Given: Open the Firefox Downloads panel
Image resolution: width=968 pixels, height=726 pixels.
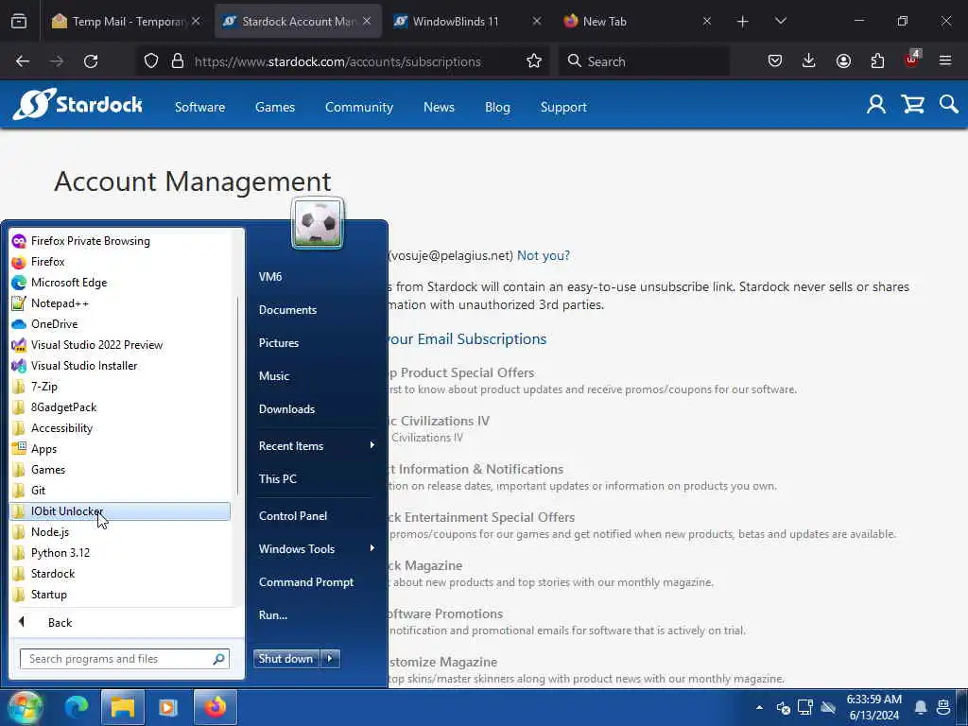Looking at the screenshot, I should [x=809, y=61].
